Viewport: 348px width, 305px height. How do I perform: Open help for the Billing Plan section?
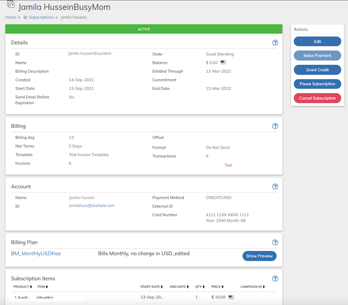(x=275, y=243)
